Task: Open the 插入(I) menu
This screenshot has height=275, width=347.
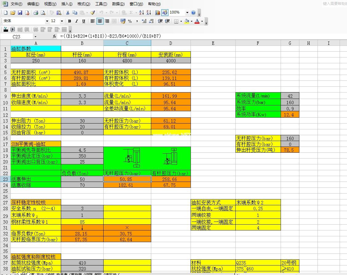Action: pyautogui.click(x=67, y=4)
